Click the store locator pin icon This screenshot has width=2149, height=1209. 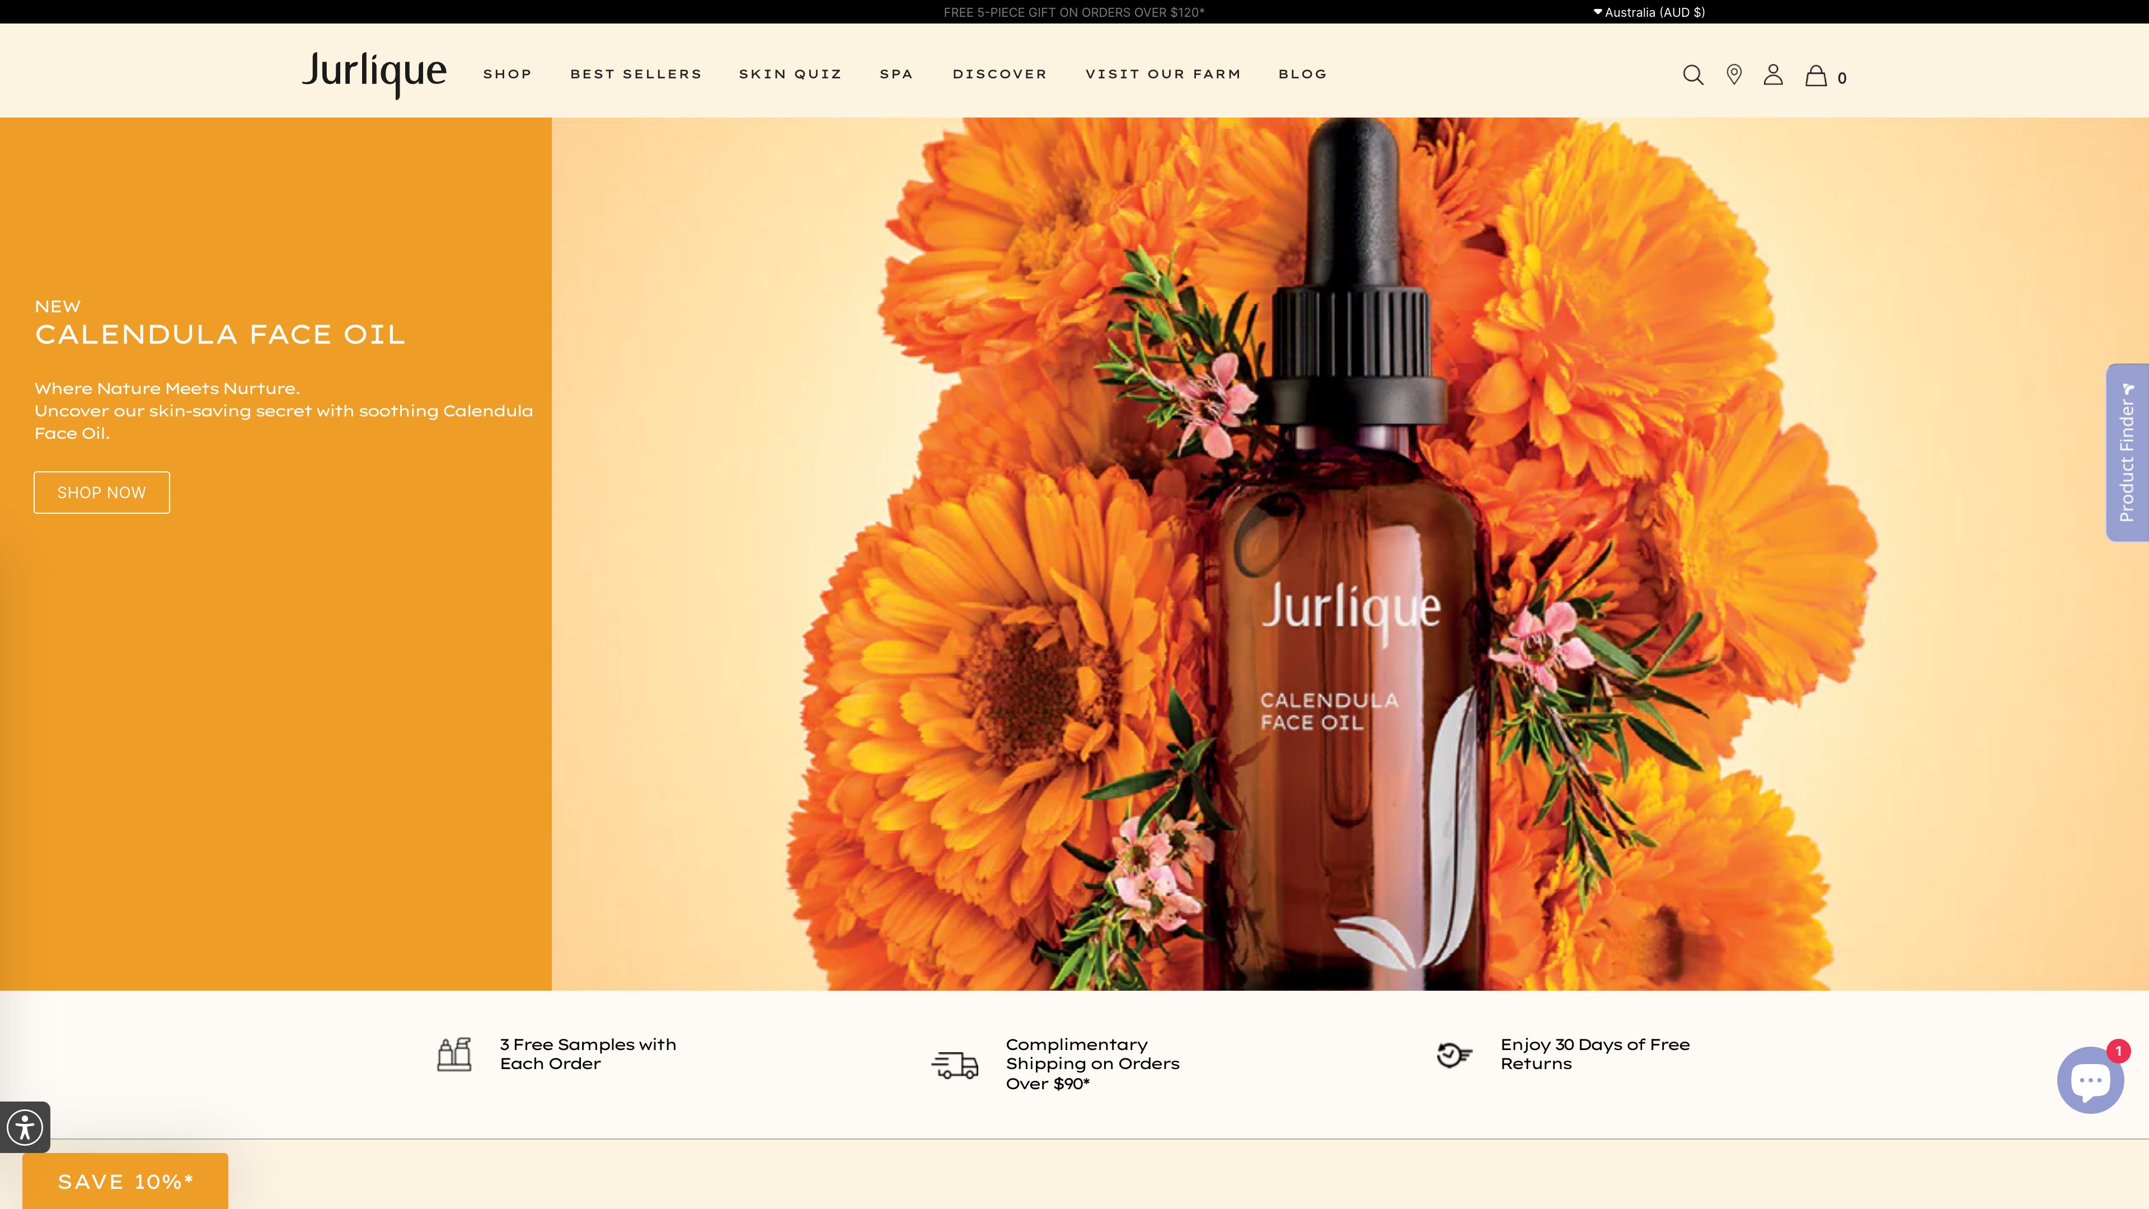(1734, 75)
